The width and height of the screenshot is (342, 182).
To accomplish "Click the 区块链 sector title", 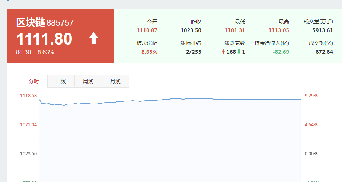I will pyautogui.click(x=31, y=22).
